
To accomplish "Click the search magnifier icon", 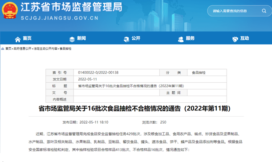I will [x=264, y=11].
